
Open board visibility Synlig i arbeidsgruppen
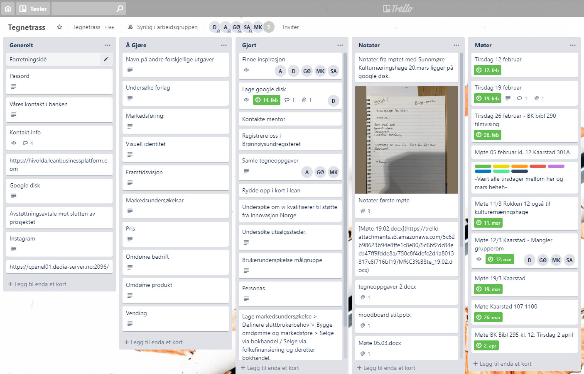pos(163,27)
